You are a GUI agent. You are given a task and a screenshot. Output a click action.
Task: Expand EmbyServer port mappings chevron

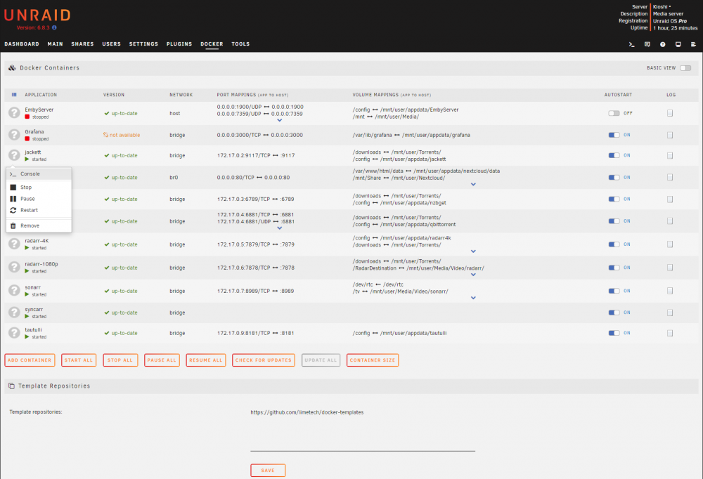point(279,120)
